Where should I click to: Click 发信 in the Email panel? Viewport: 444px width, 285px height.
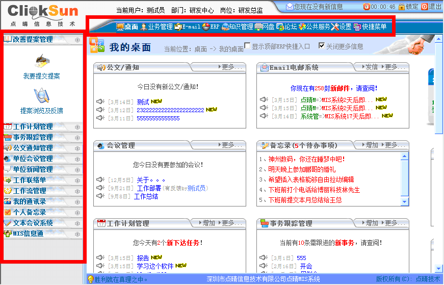click(x=371, y=67)
